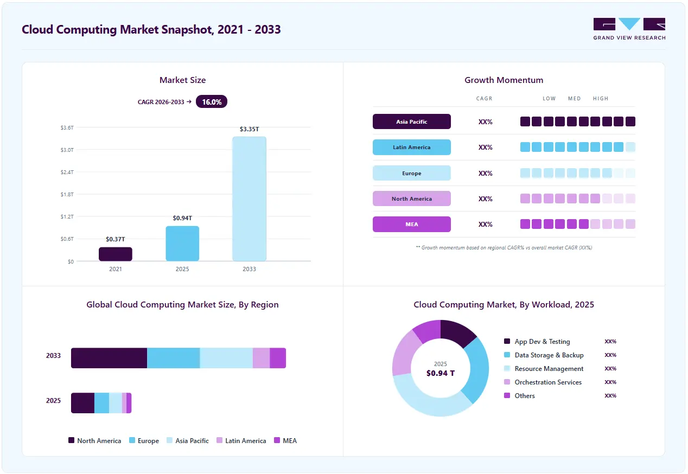Click the MEA momentum indicator bar
Image resolution: width=688 pixels, height=474 pixels.
577,224
